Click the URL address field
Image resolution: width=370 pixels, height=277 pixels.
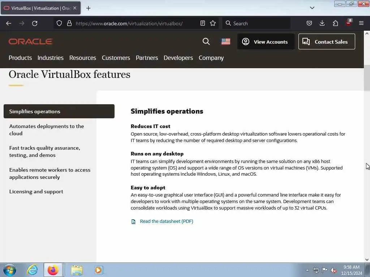click(x=136, y=23)
